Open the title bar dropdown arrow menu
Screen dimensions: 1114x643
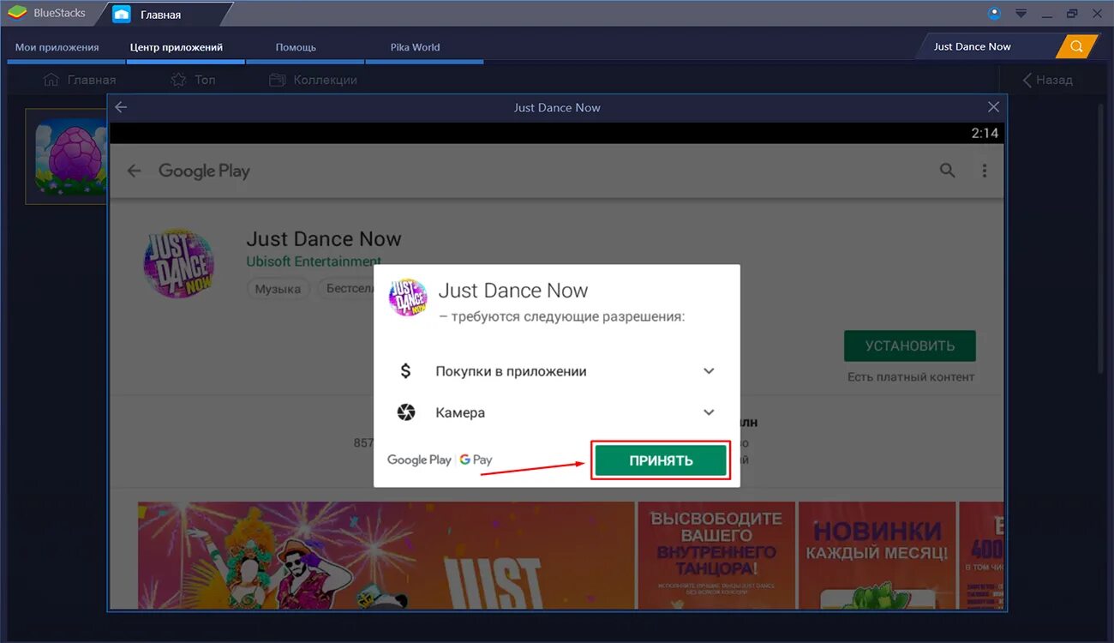(1021, 14)
